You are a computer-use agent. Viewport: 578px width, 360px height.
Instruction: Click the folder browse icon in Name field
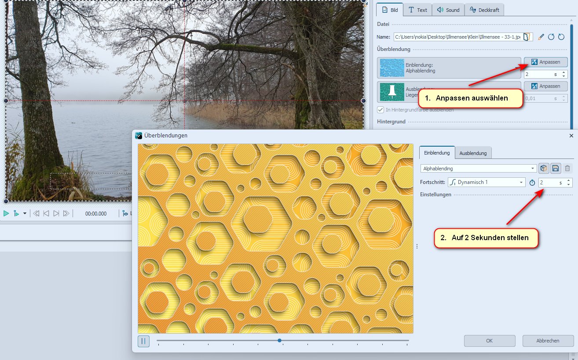(528, 37)
